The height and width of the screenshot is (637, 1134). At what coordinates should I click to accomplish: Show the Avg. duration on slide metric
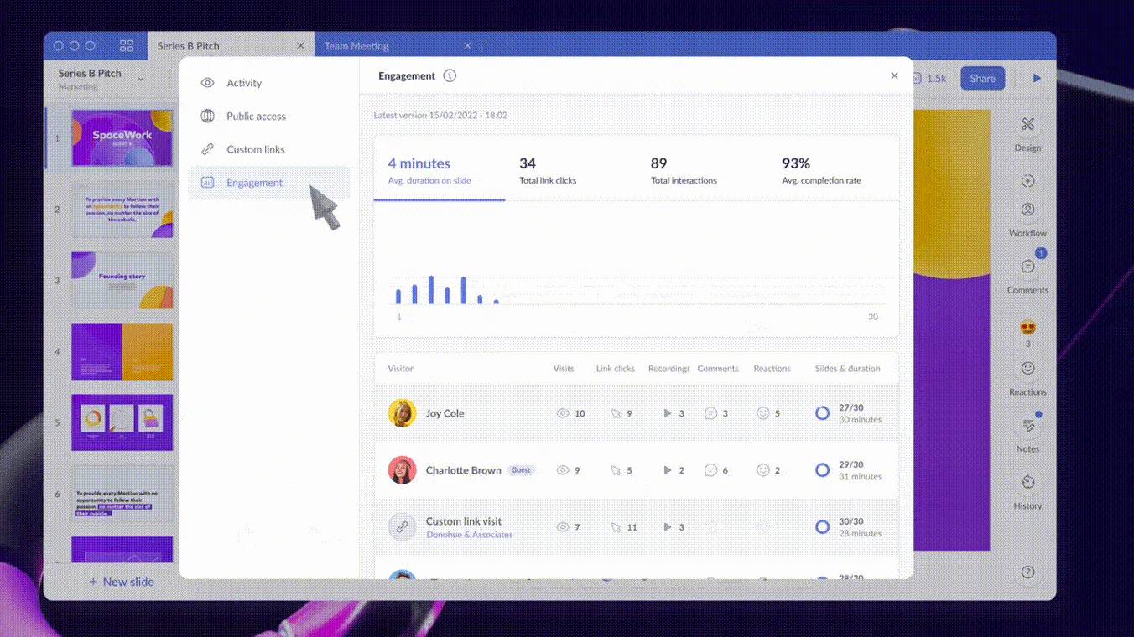pyautogui.click(x=439, y=170)
